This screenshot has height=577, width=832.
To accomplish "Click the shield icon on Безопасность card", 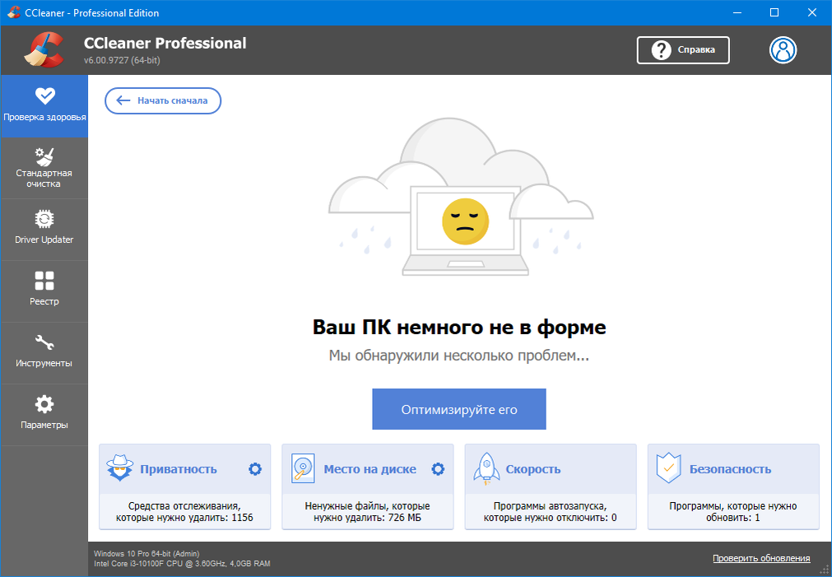I will (668, 468).
